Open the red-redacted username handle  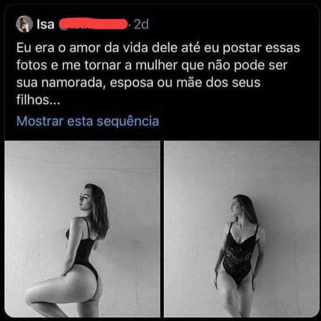tap(93, 24)
